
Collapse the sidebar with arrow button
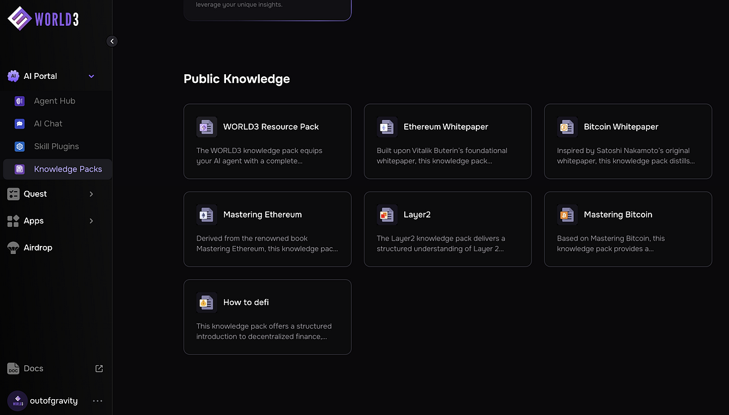112,41
